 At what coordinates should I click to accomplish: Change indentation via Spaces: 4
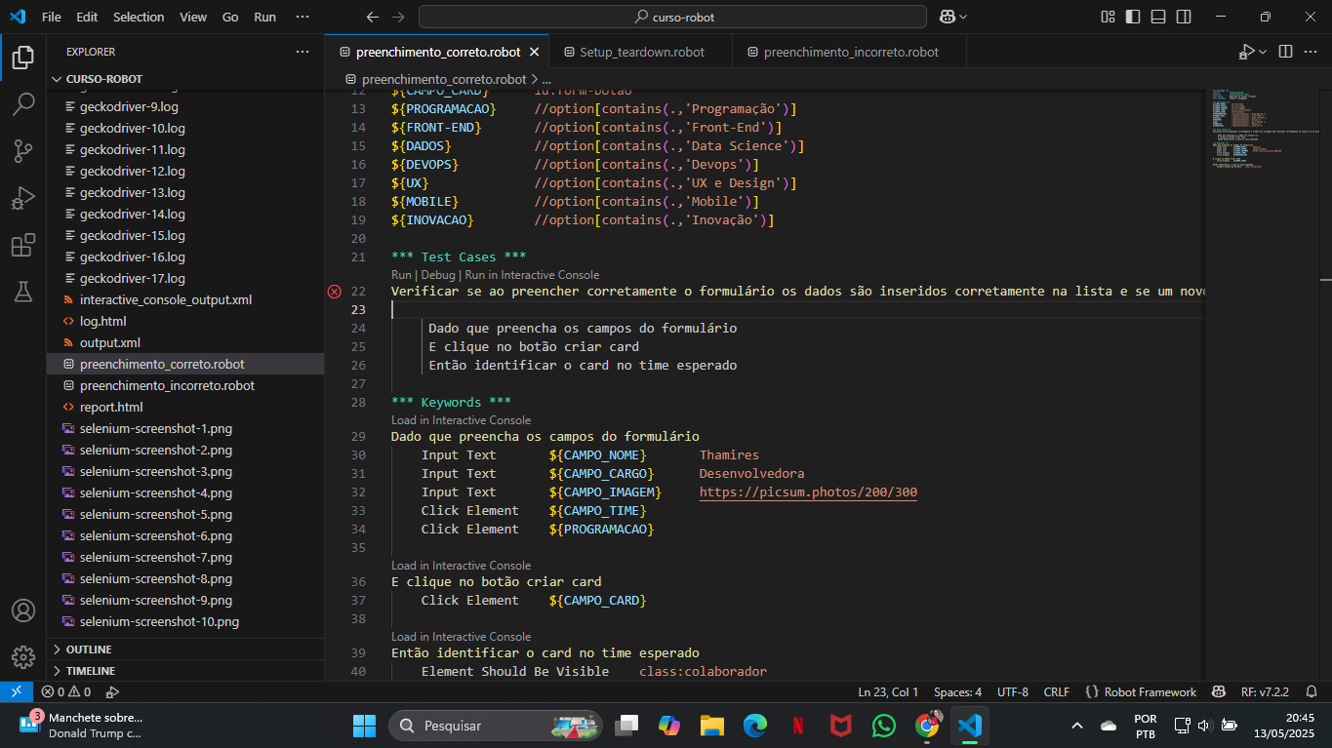click(957, 691)
